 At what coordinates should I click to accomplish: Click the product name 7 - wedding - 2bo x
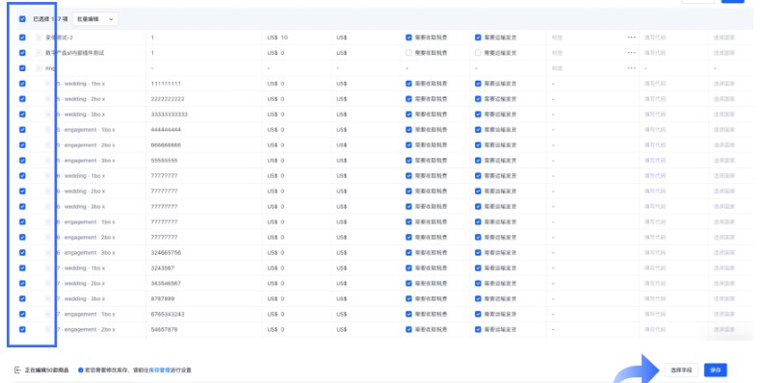click(x=81, y=284)
